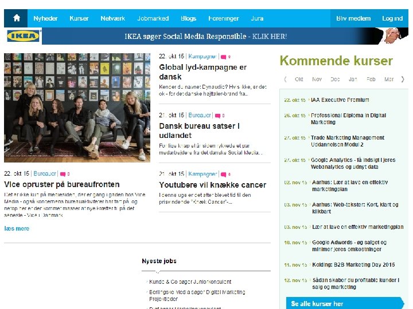
Task: Click Log ind
Action: click(392, 18)
